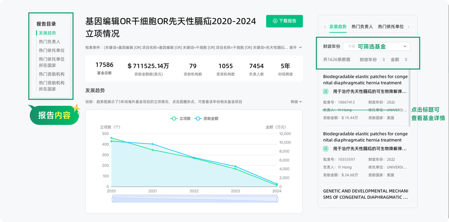
Task: Click the chart's year range zoom slider
Action: tap(195, 199)
